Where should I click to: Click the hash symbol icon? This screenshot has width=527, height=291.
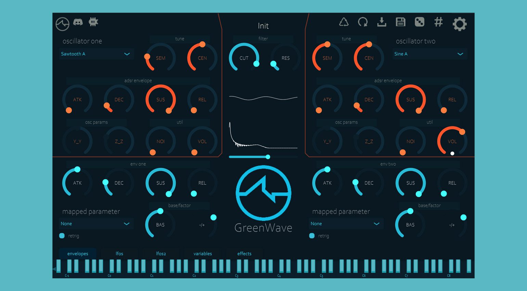coord(438,22)
